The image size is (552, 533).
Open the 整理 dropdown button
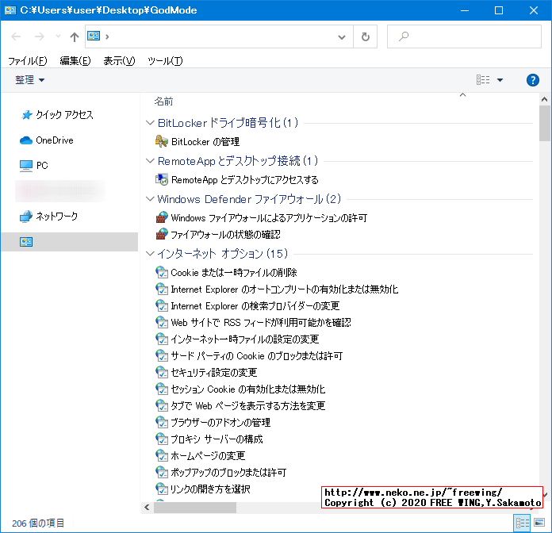(29, 80)
